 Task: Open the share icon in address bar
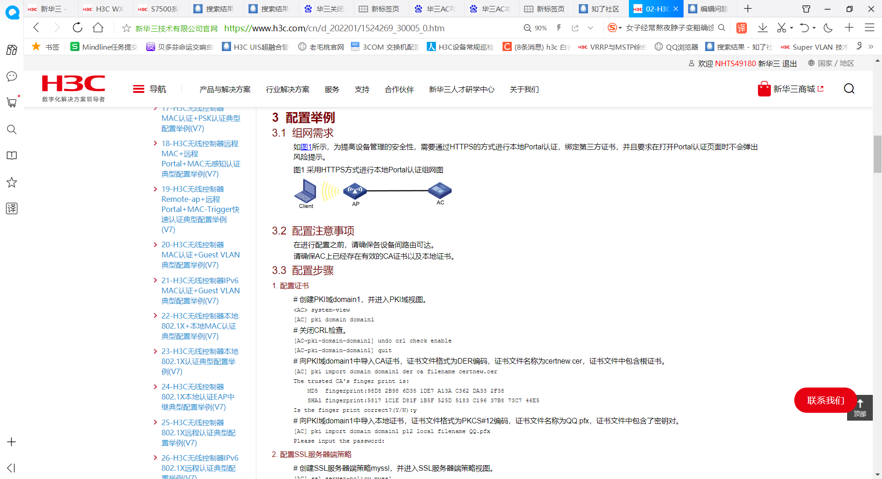575,28
